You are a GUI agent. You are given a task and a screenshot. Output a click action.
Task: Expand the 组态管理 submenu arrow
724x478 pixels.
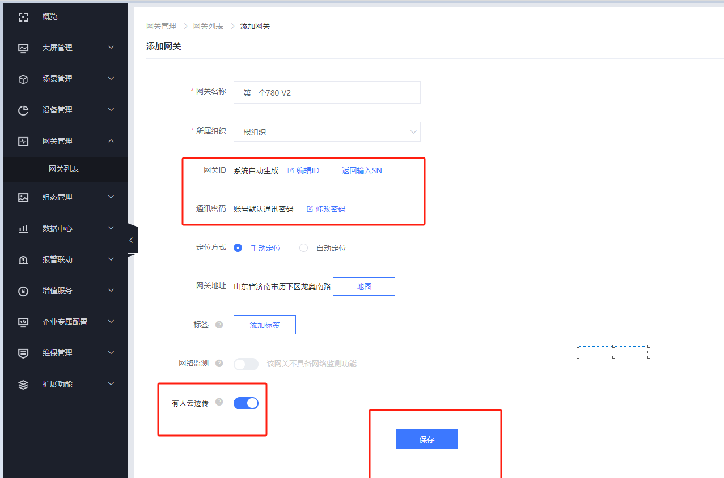click(x=111, y=197)
